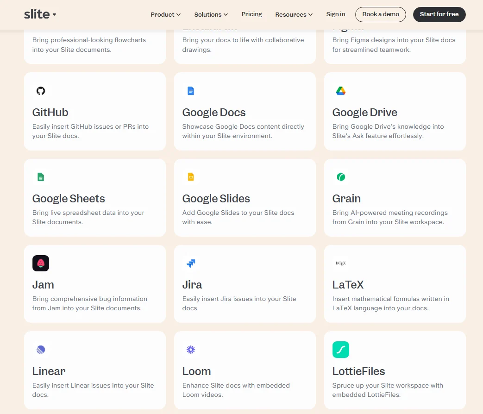Open the dropdown arrow beside slite logo

[x=54, y=14]
